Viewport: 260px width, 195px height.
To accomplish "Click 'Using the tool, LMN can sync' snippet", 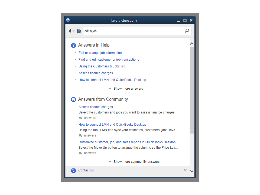I will 128,130.
